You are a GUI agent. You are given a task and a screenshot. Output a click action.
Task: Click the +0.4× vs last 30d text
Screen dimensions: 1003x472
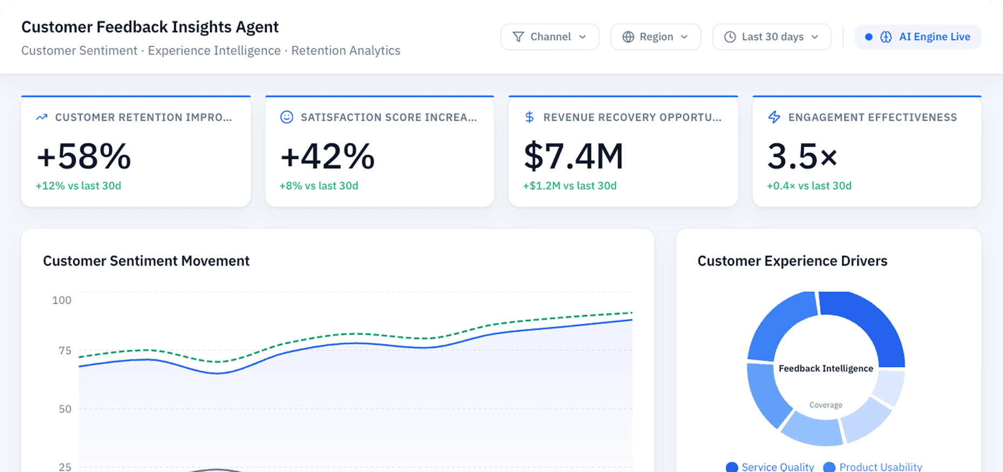(809, 185)
